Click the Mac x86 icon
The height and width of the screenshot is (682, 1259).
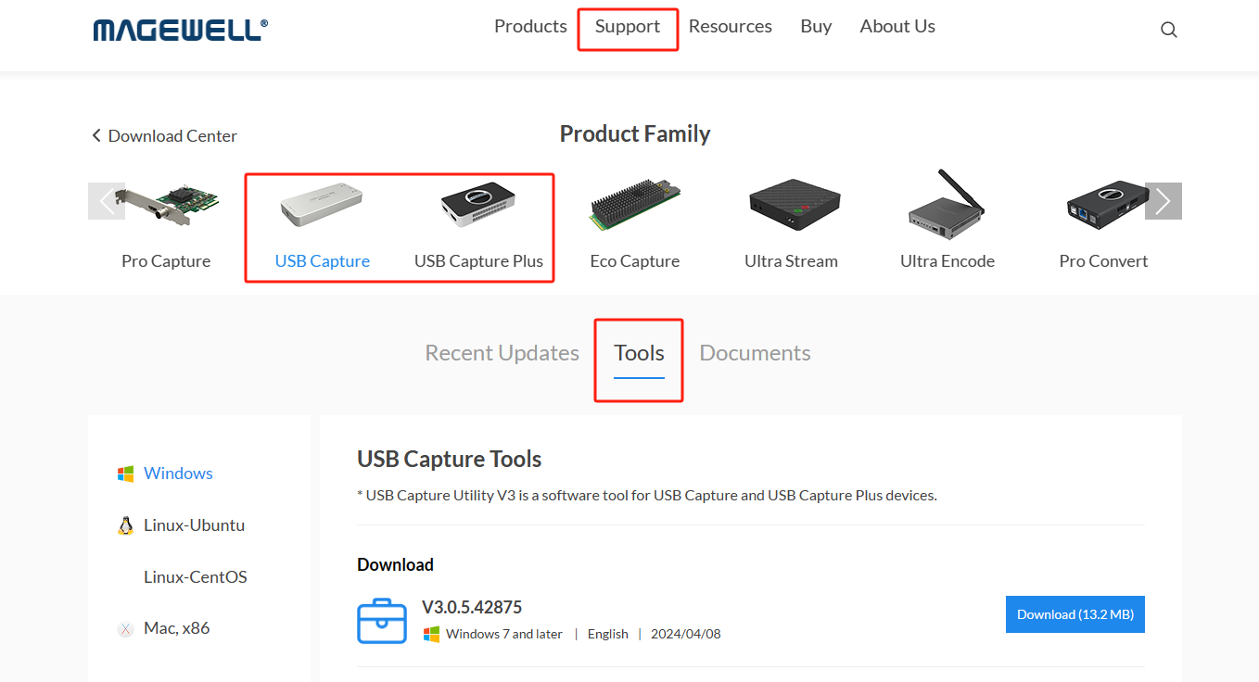click(125, 629)
